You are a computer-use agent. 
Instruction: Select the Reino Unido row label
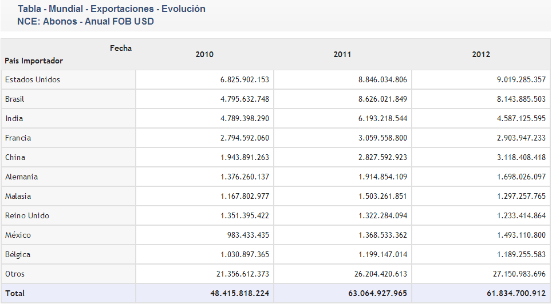(x=27, y=215)
